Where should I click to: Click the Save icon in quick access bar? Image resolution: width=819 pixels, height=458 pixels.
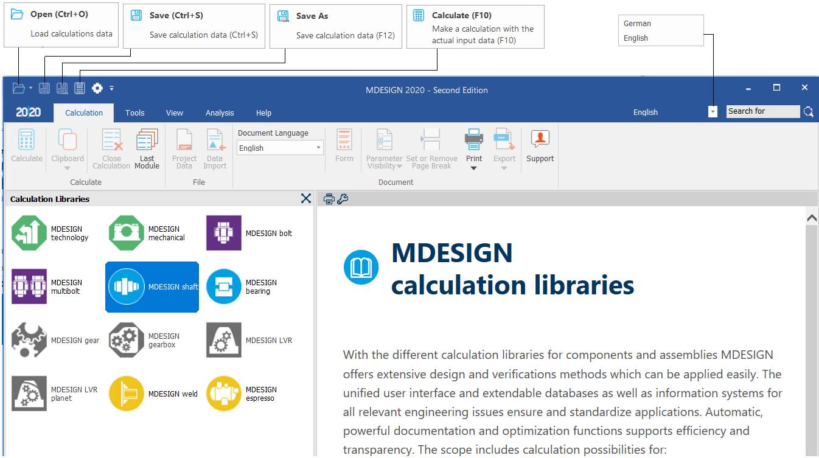pos(44,88)
